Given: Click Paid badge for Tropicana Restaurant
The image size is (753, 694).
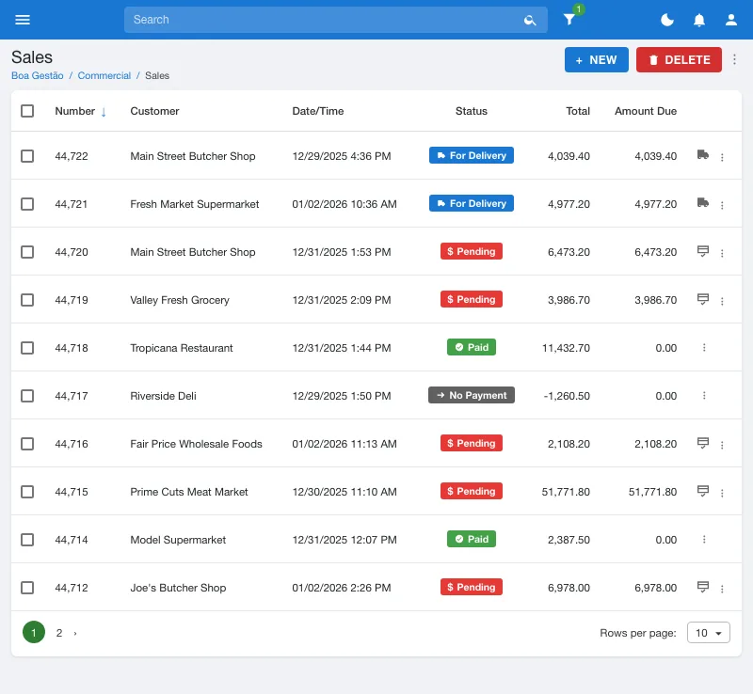Looking at the screenshot, I should click(x=472, y=348).
